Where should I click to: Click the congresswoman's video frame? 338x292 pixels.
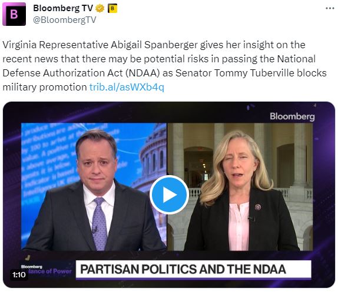click(240, 187)
